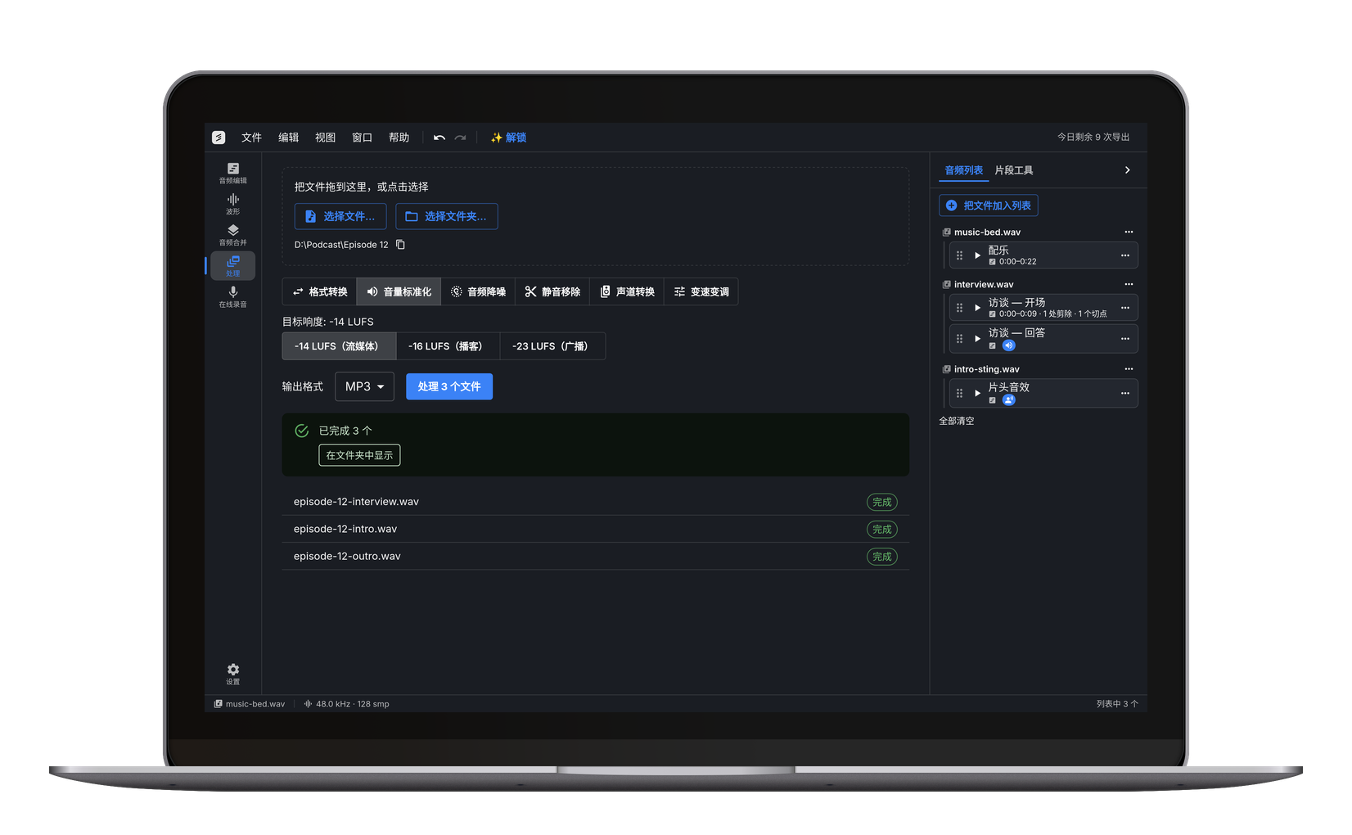Collapse the right panel with chevron
Screen dimensions: 1352x835
pos(1127,170)
